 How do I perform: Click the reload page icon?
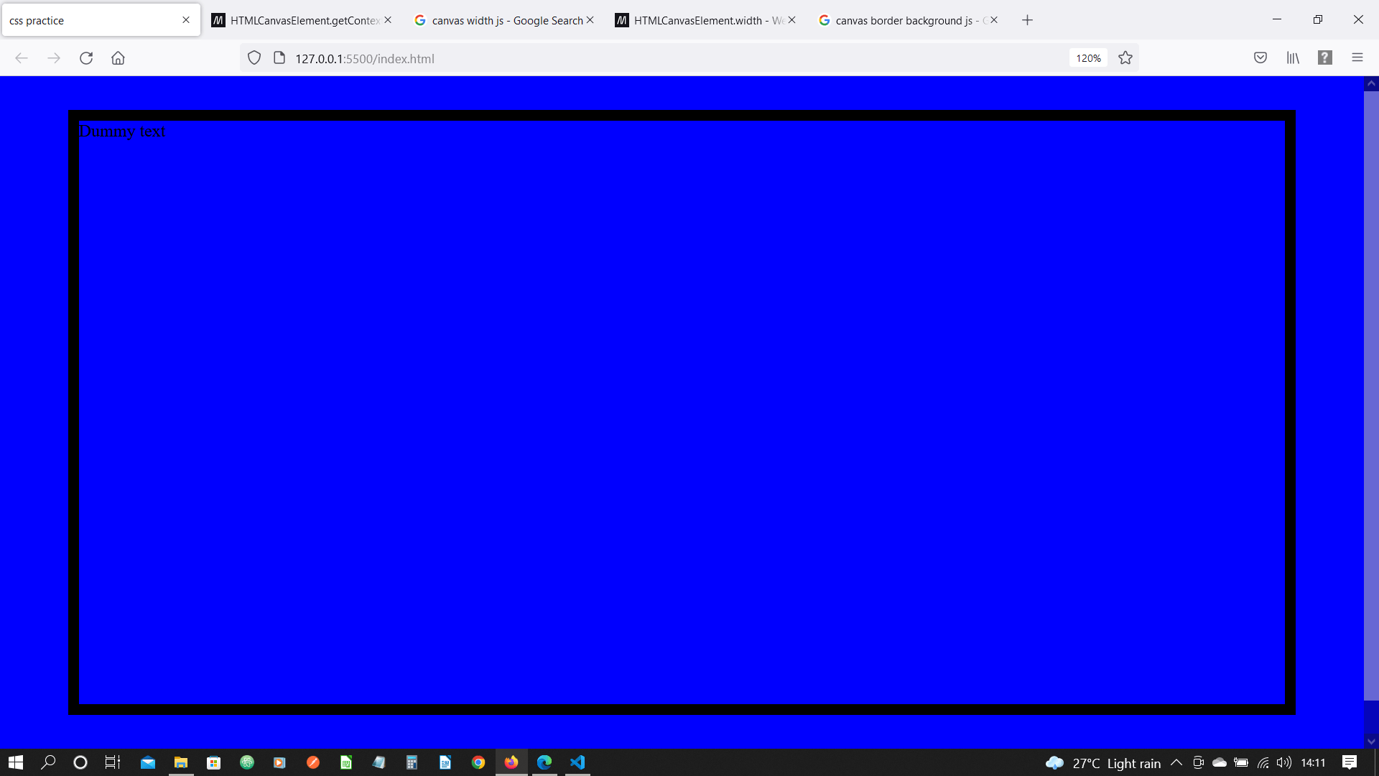coord(86,58)
